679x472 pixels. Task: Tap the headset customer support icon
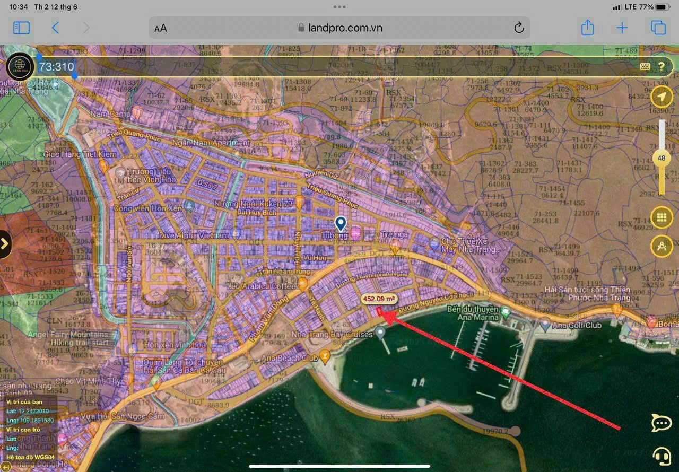click(661, 455)
